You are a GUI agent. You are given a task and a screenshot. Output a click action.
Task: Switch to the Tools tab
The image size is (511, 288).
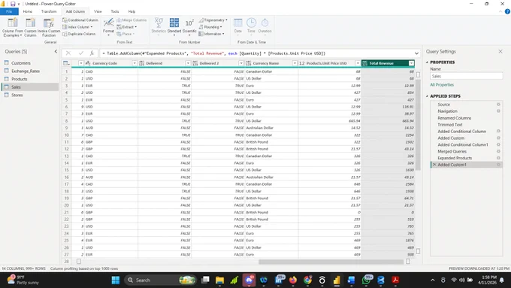pos(115,11)
